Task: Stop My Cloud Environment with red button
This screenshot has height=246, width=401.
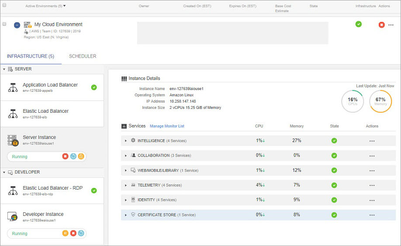Action: pyautogui.click(x=381, y=25)
